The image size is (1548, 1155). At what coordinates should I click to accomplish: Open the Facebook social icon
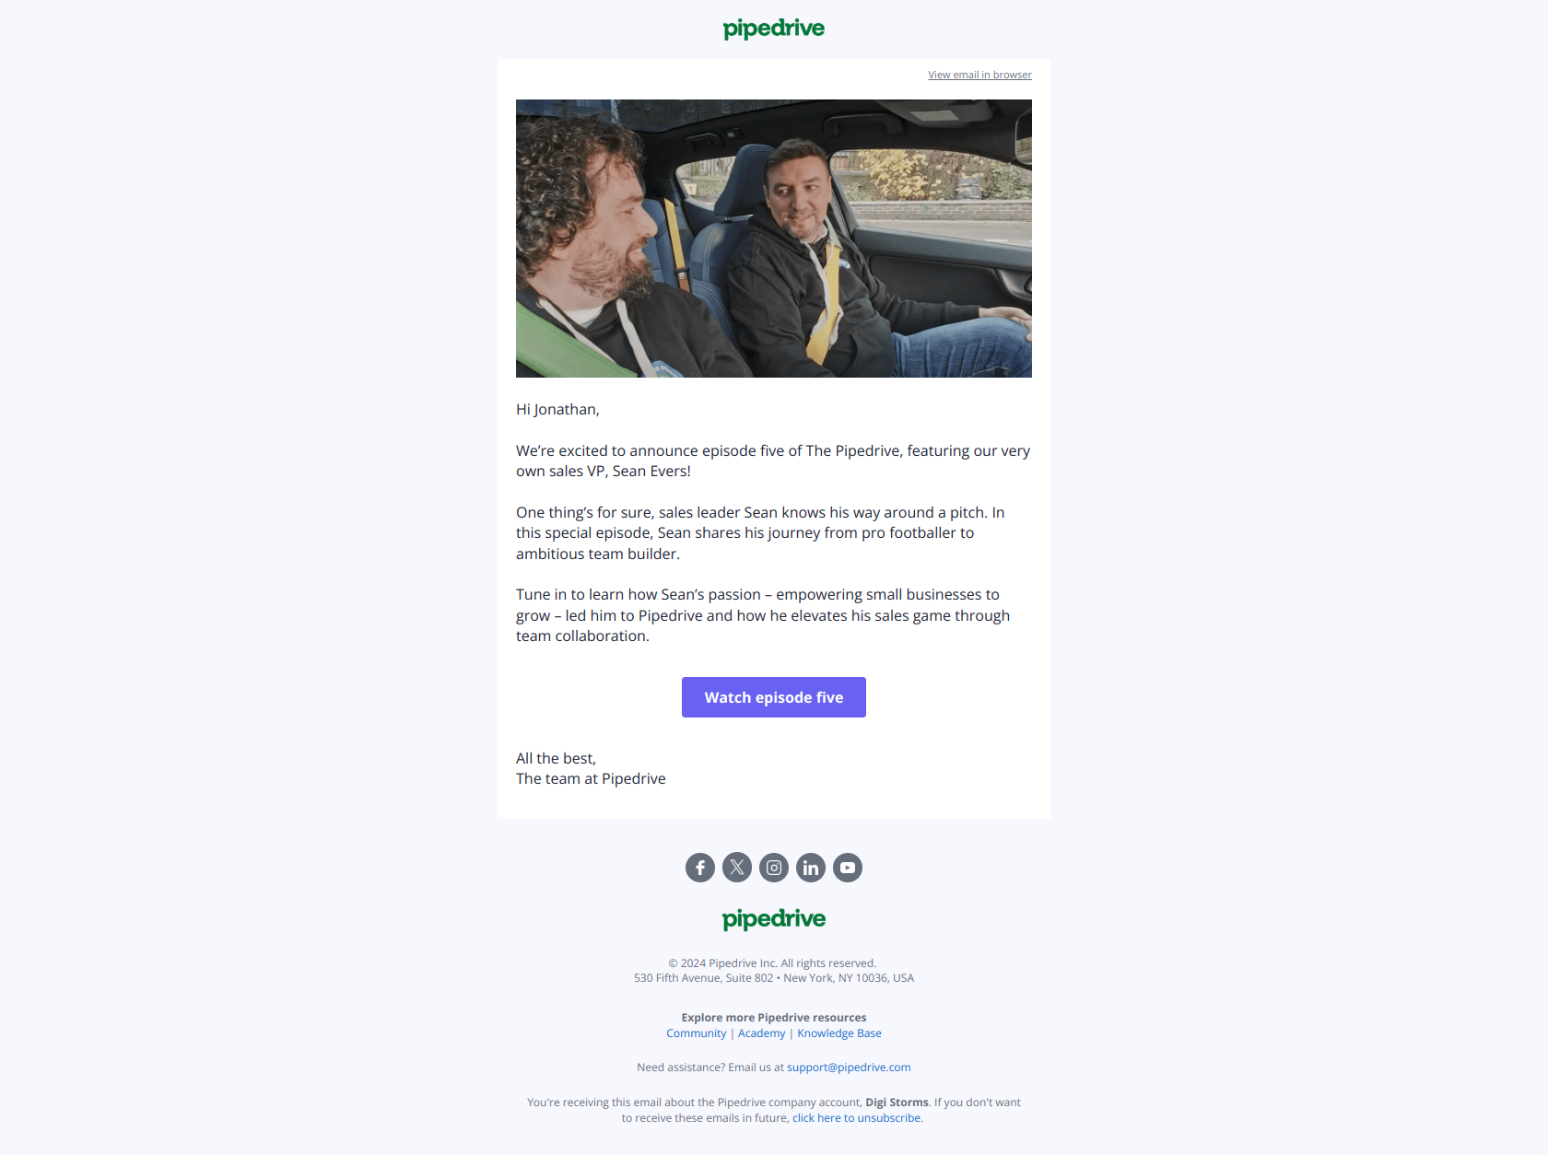[x=700, y=868]
